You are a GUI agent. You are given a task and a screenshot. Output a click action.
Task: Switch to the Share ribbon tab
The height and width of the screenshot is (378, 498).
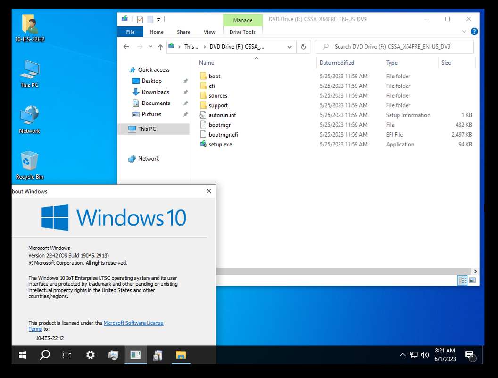click(x=183, y=32)
